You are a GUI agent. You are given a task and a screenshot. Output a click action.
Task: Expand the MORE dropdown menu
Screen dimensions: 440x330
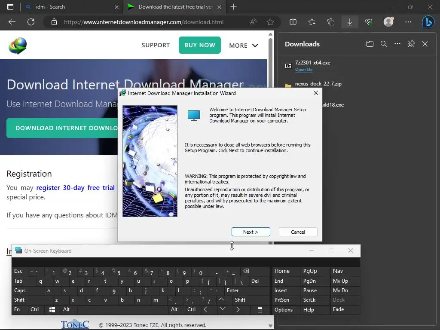(x=243, y=46)
